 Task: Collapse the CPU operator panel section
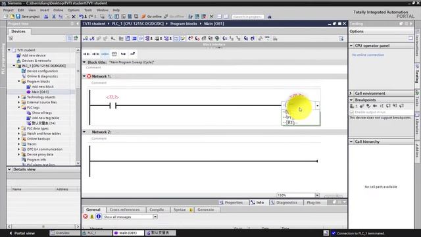click(x=351, y=45)
